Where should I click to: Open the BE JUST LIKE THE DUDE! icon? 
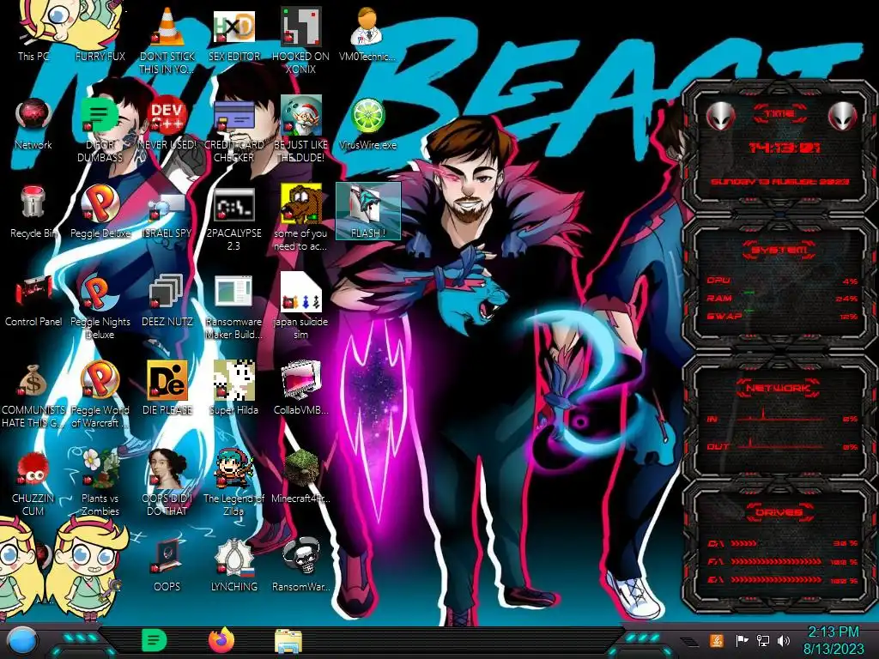coord(301,129)
